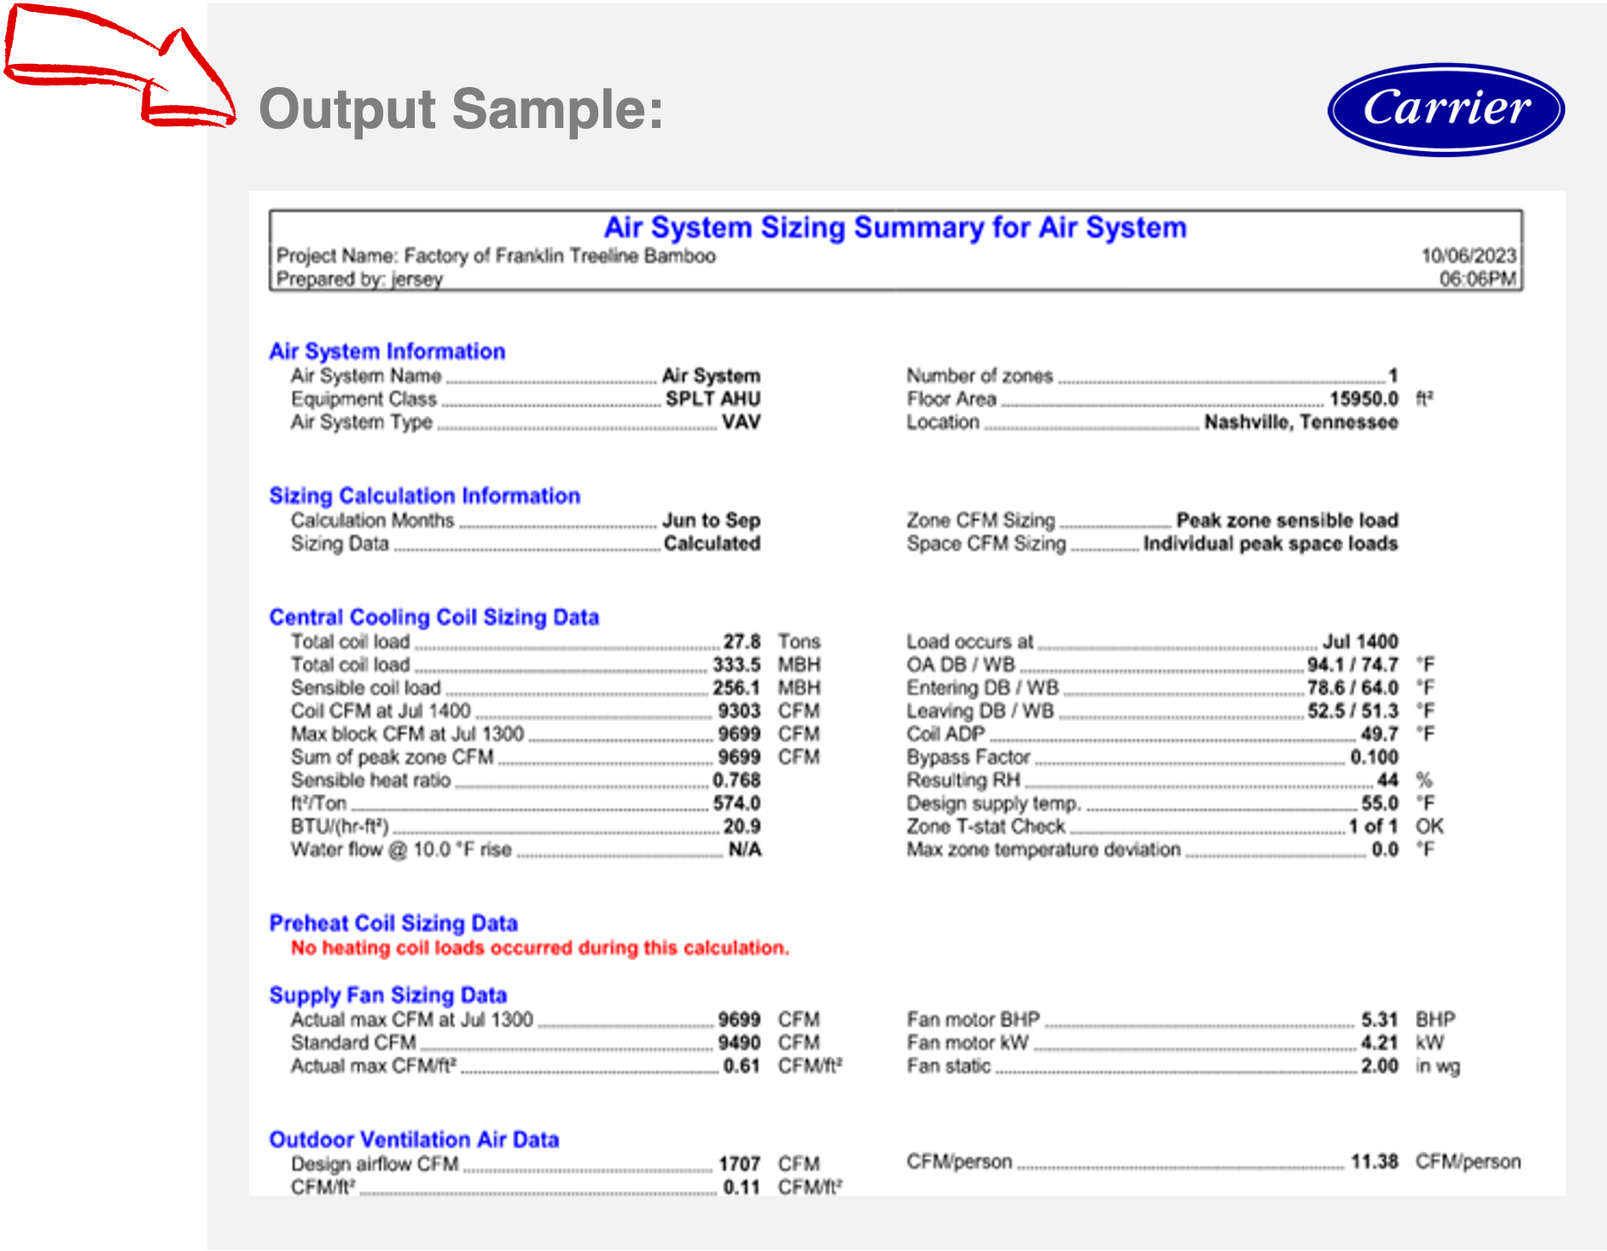The height and width of the screenshot is (1251, 1607).
Task: Click the Entering DB / WB value 78.6 / 64.0
Action: 1353,687
